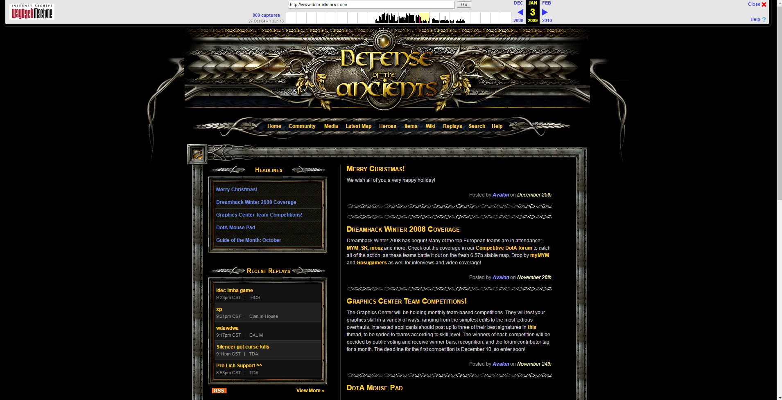This screenshot has width=782, height=400.
Task: Open the wdawdwa replay
Action: [227, 328]
